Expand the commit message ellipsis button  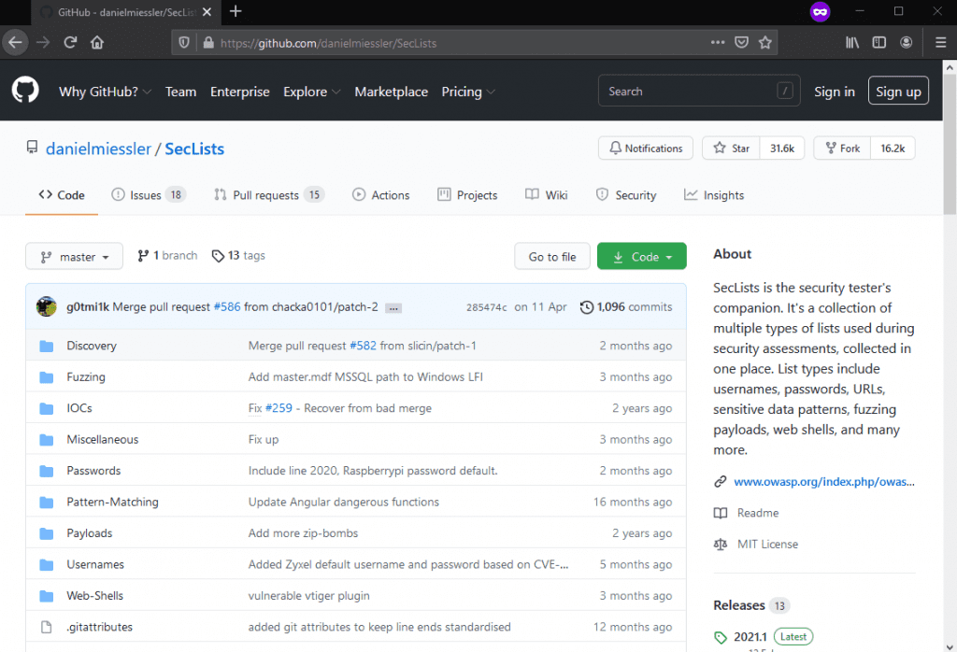[x=393, y=308]
